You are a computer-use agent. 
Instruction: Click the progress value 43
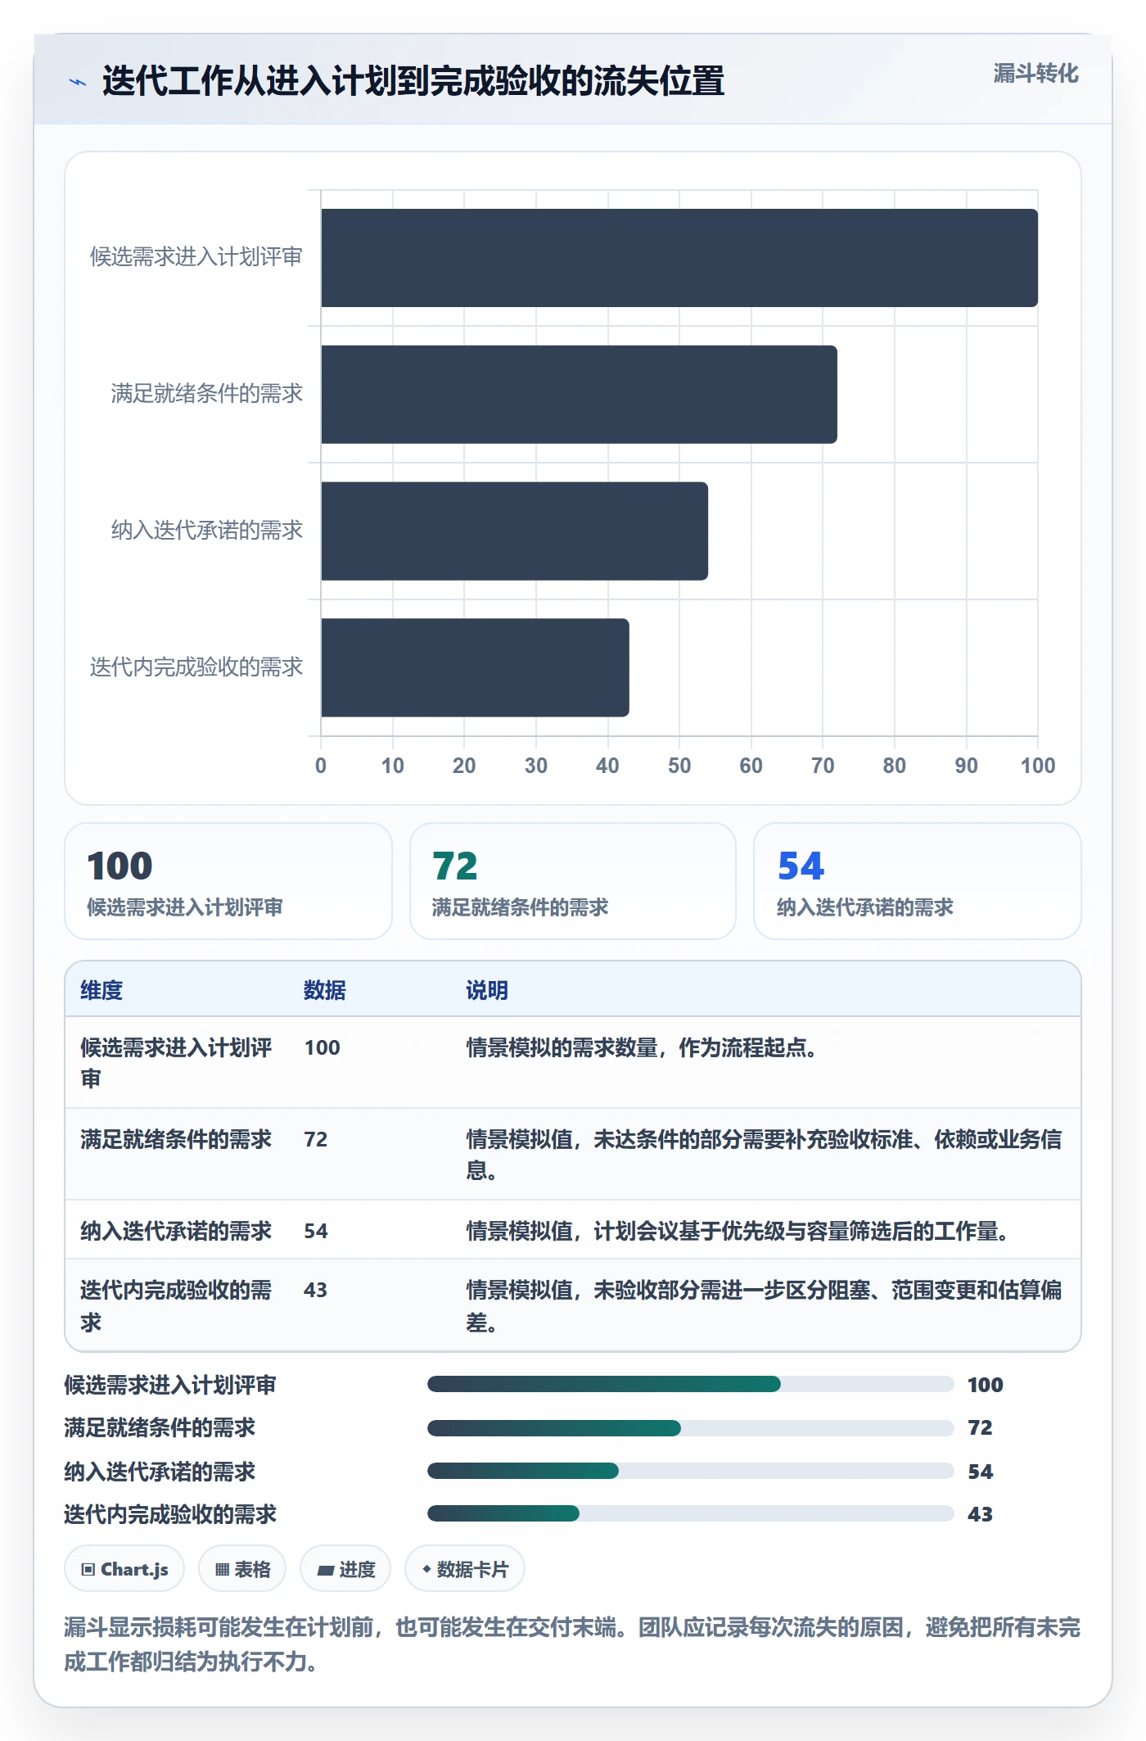click(x=980, y=1514)
